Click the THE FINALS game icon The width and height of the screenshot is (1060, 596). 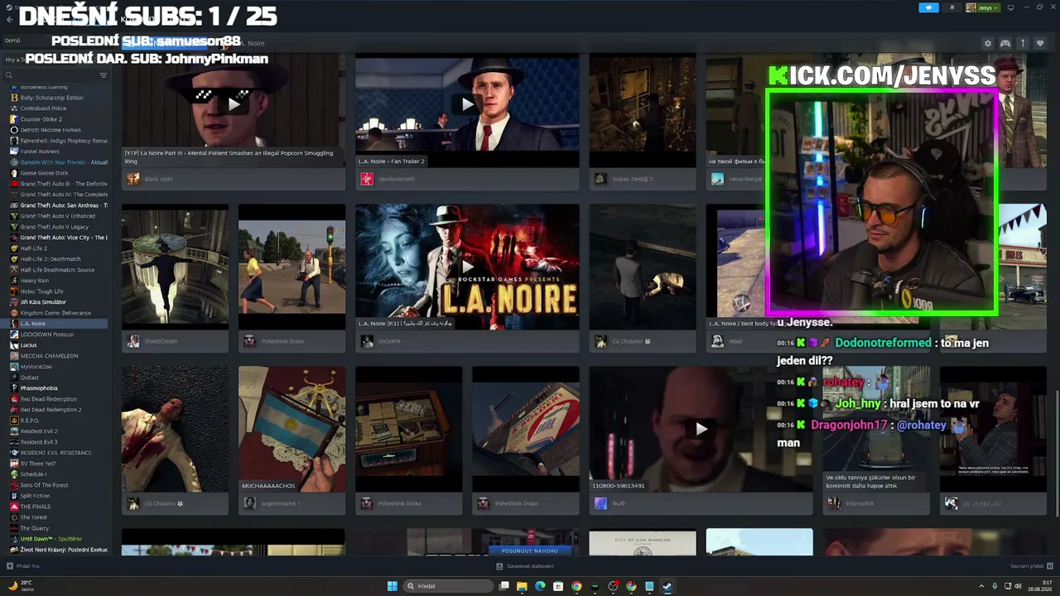point(14,507)
